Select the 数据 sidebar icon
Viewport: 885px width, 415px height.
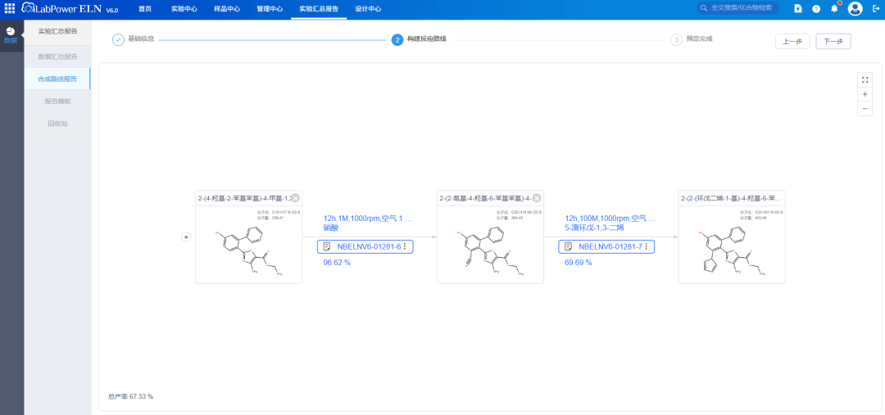tap(11, 35)
